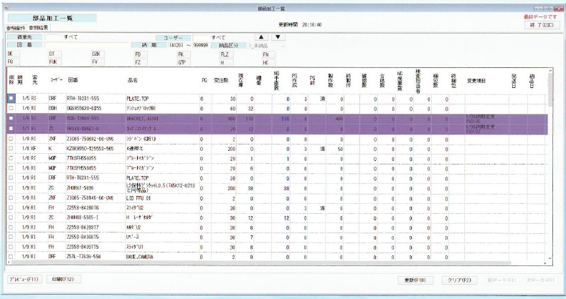Select the cell Z2558-84289T7
This screenshot has width=566, height=299.
tap(95, 227)
